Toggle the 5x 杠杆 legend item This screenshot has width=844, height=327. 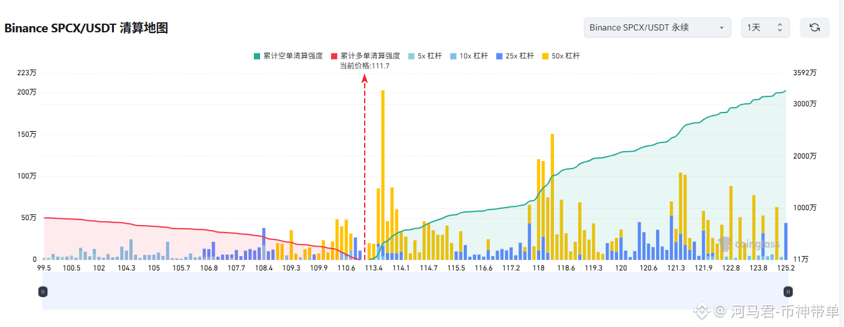pyautogui.click(x=425, y=56)
